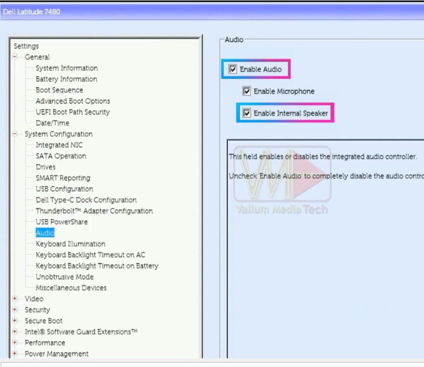Click the Power Management category label
424x367 pixels.
coord(57,354)
